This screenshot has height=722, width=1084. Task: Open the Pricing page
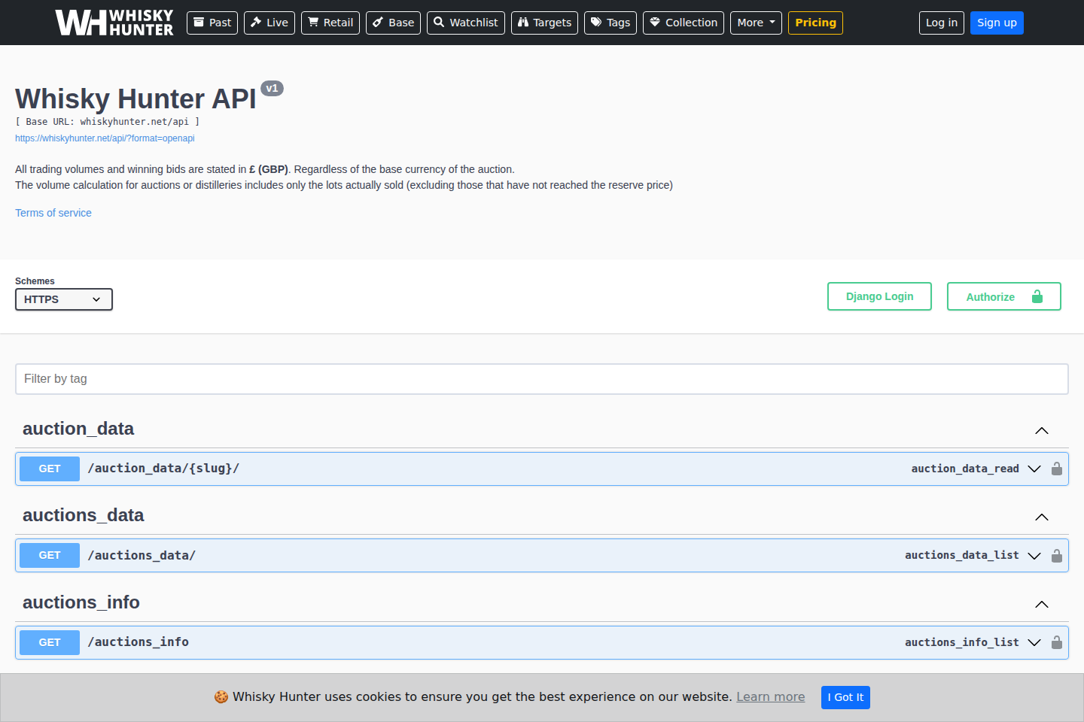(815, 23)
